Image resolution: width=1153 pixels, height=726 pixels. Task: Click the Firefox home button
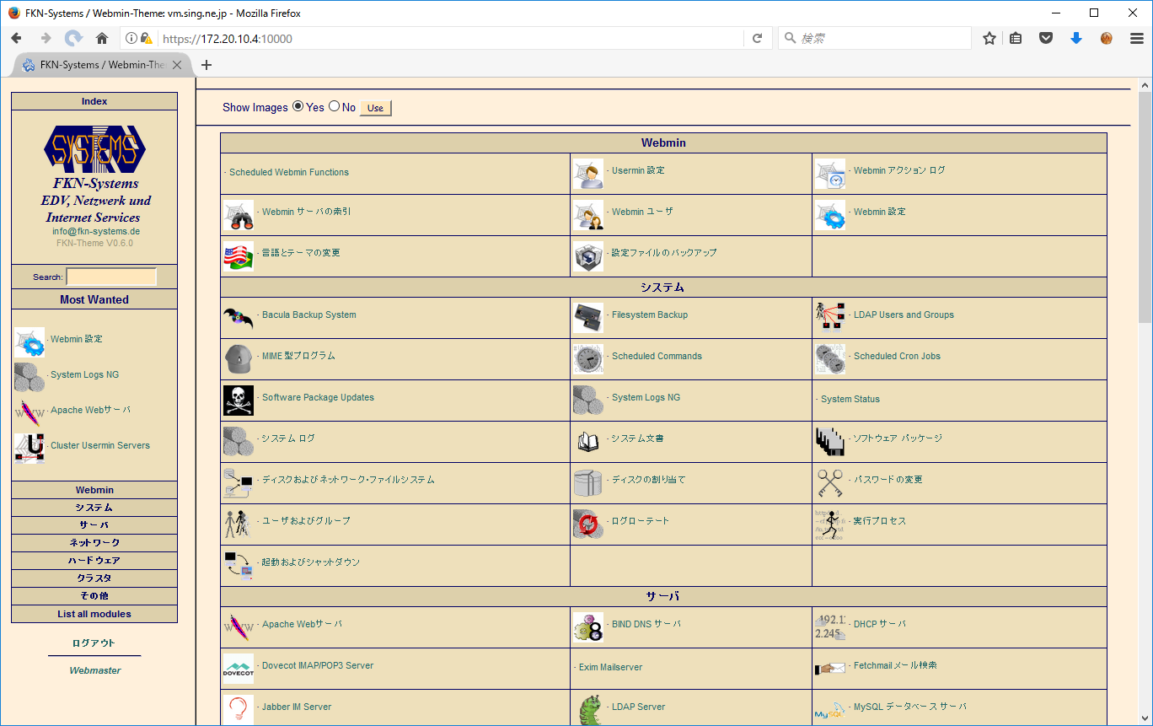pos(102,38)
